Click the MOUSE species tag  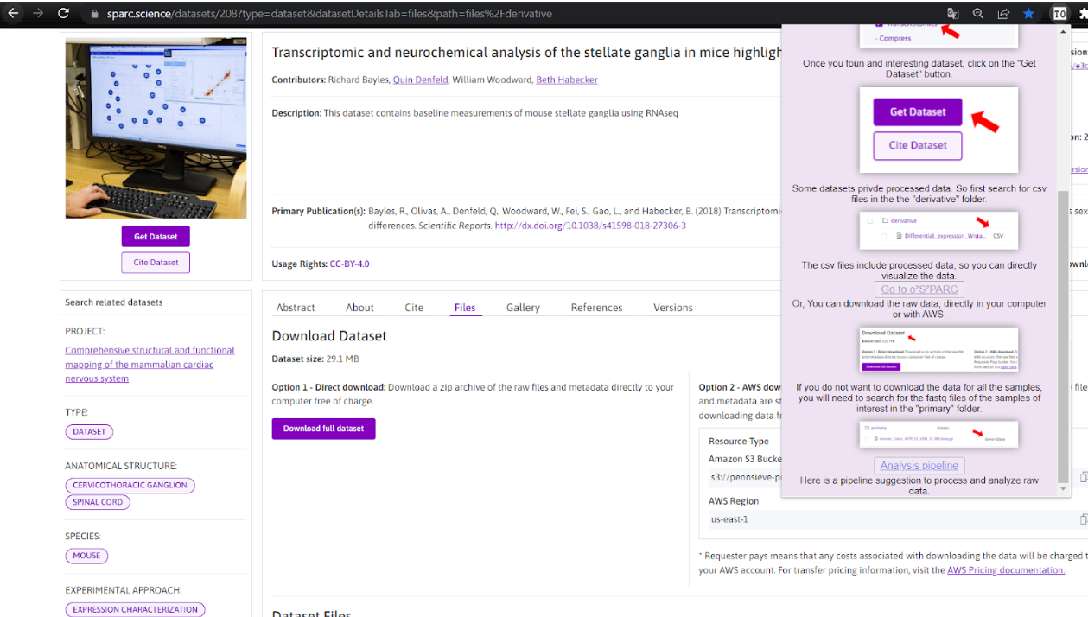pos(86,556)
